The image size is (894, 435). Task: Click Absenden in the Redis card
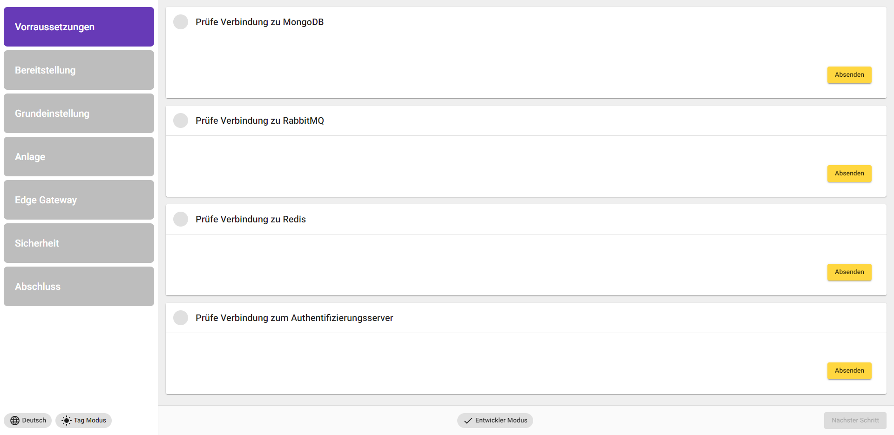click(x=849, y=272)
